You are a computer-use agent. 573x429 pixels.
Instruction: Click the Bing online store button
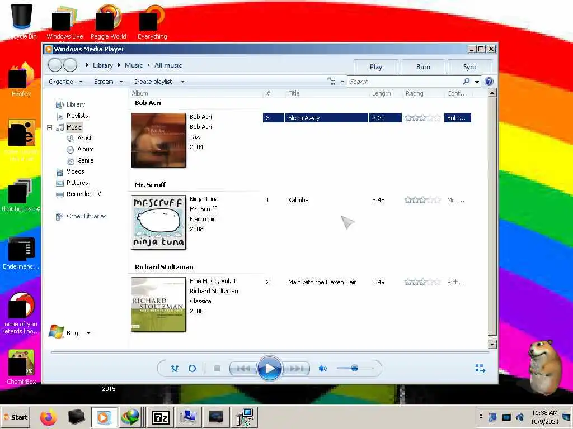coord(64,332)
